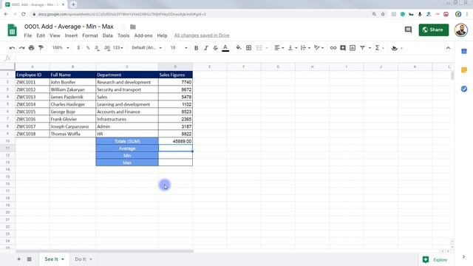Toggle Bold formatting
The width and height of the screenshot is (473, 266).
196,47
